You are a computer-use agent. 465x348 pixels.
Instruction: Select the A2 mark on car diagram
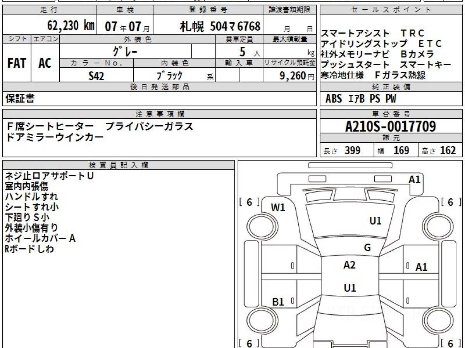(350, 265)
